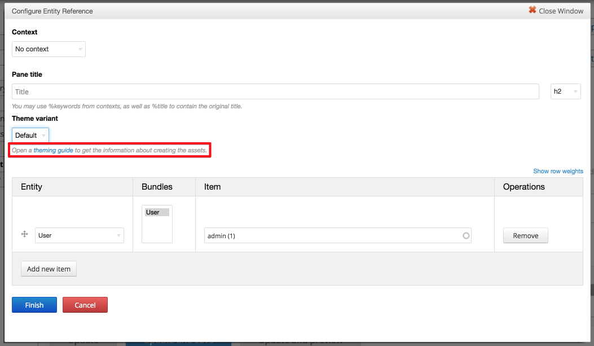Open the Context dropdown showing No context
The width and height of the screenshot is (594, 346).
click(x=49, y=49)
